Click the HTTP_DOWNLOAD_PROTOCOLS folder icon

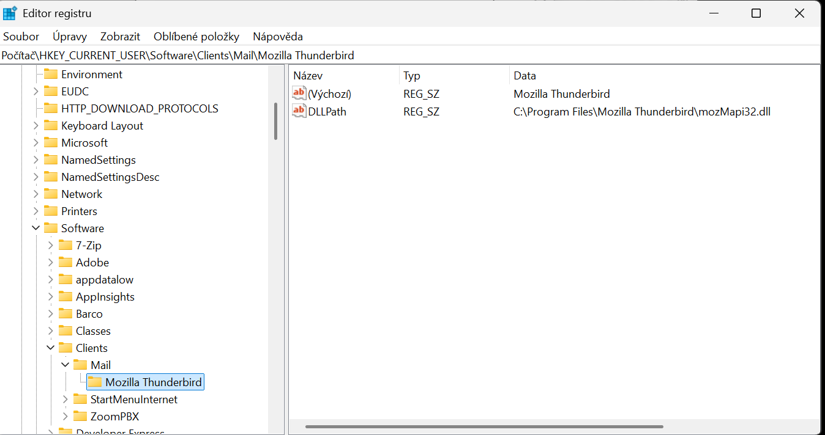click(51, 109)
